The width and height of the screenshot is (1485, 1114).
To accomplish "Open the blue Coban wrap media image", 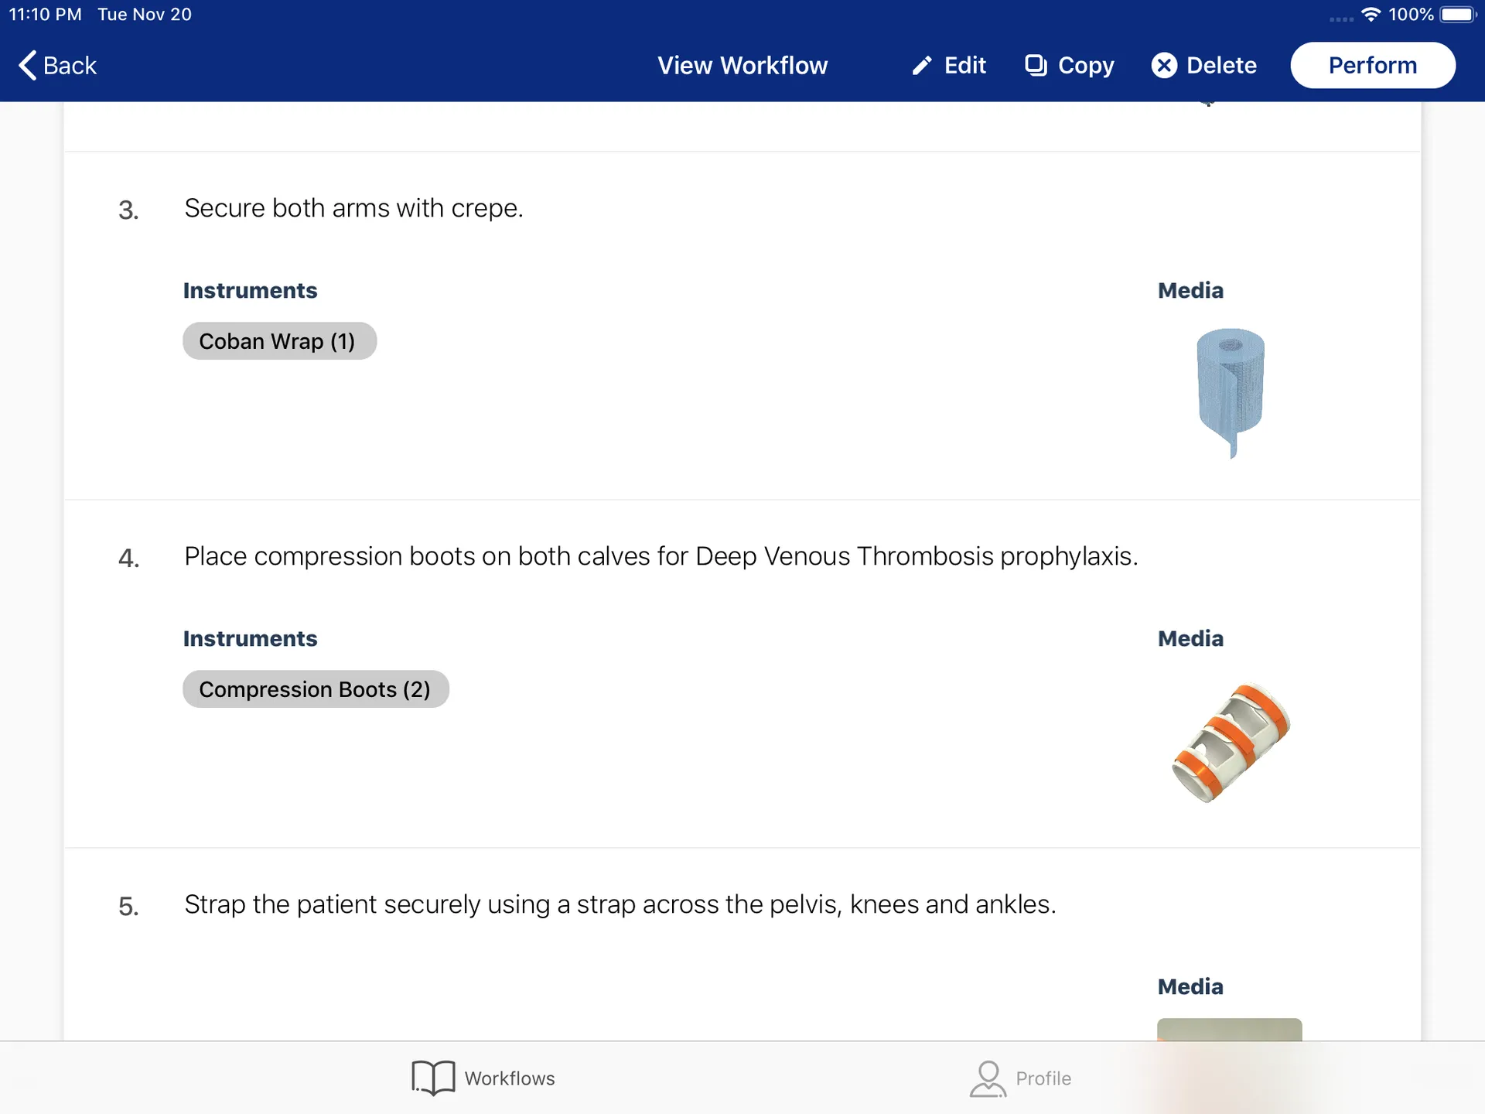I will click(1230, 393).
